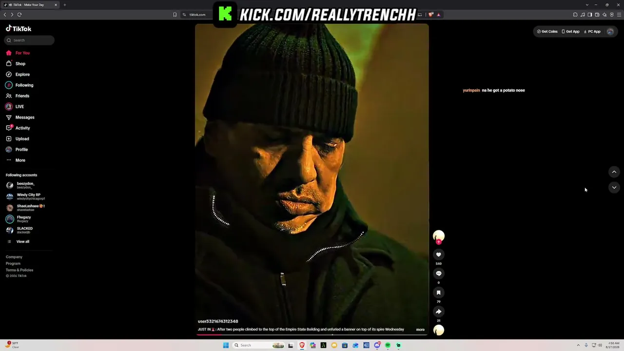The width and height of the screenshot is (624, 351).
Task: Open the Brave Rewards triangle icon
Action: point(438,15)
